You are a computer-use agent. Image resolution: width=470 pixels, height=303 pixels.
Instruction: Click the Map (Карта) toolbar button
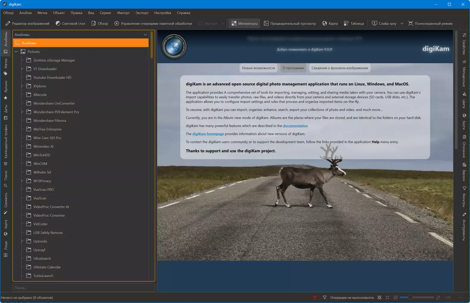(330, 23)
